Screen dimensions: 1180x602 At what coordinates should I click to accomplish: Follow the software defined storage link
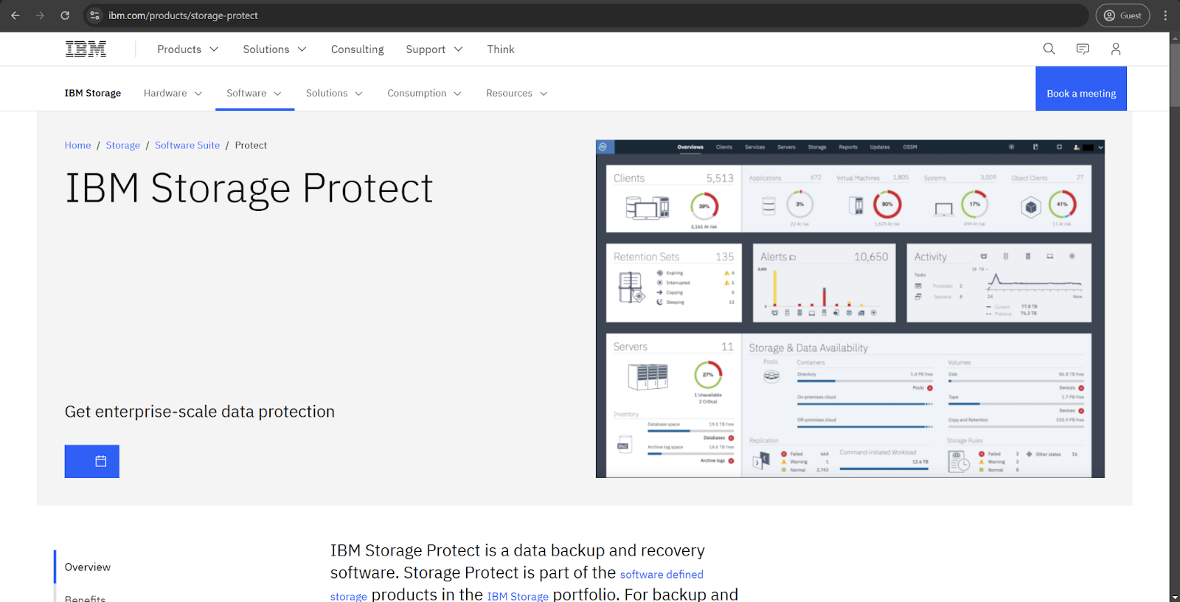[x=661, y=575]
